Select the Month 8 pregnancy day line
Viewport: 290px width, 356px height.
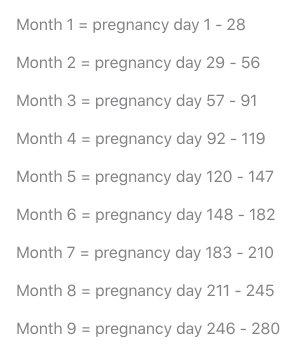point(145,291)
